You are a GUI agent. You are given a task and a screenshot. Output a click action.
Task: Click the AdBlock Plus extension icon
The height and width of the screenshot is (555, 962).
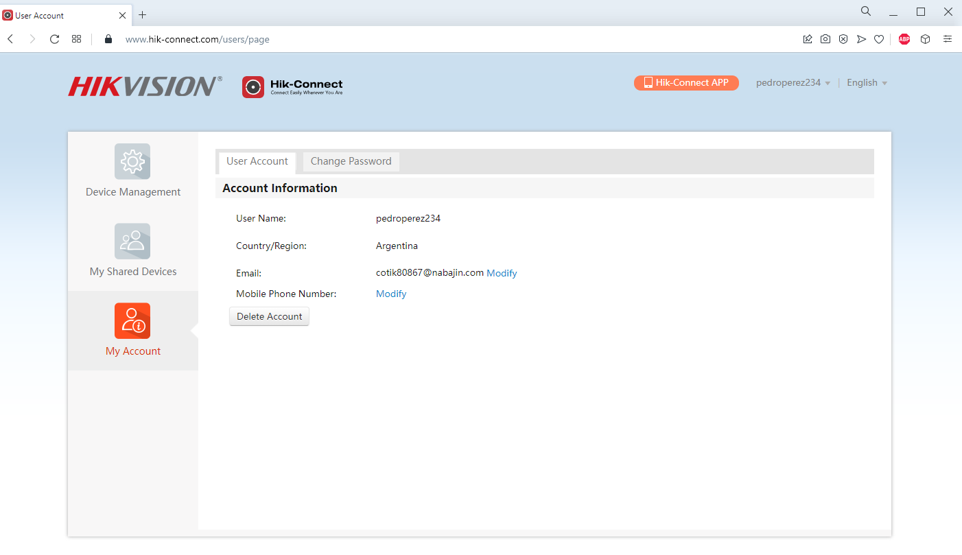(x=904, y=39)
